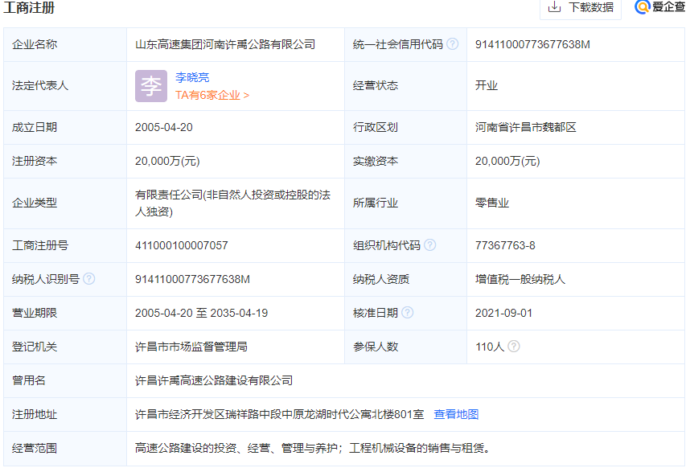
Task: Select registered address text 许昌市经济开发区
Action: click(180, 414)
